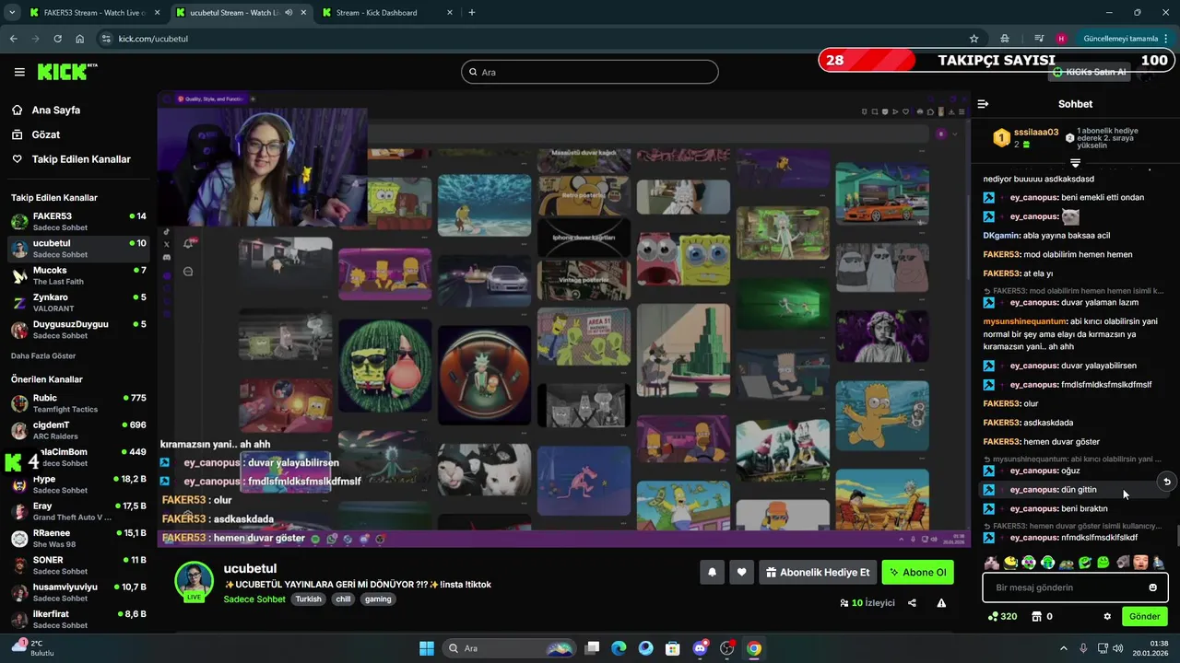Toggle notification bell for ucubetul
Image resolution: width=1180 pixels, height=663 pixels.
[712, 572]
